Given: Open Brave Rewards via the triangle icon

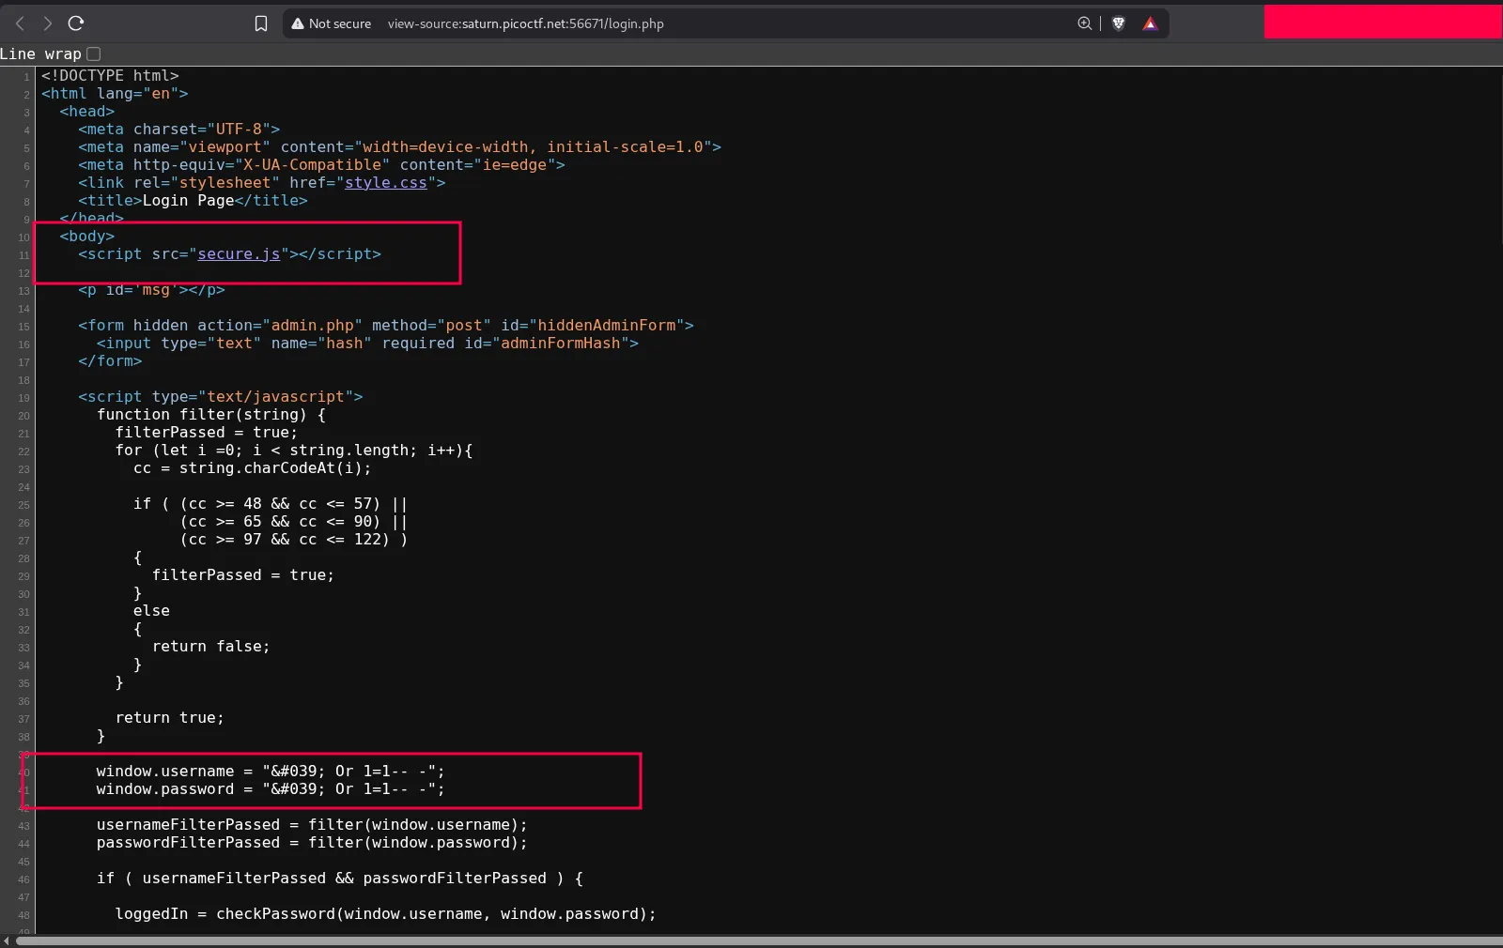Looking at the screenshot, I should point(1150,23).
